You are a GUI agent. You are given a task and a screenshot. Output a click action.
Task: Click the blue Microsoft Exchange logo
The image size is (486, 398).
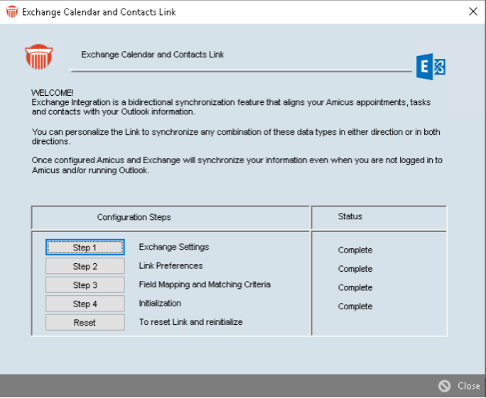point(431,67)
